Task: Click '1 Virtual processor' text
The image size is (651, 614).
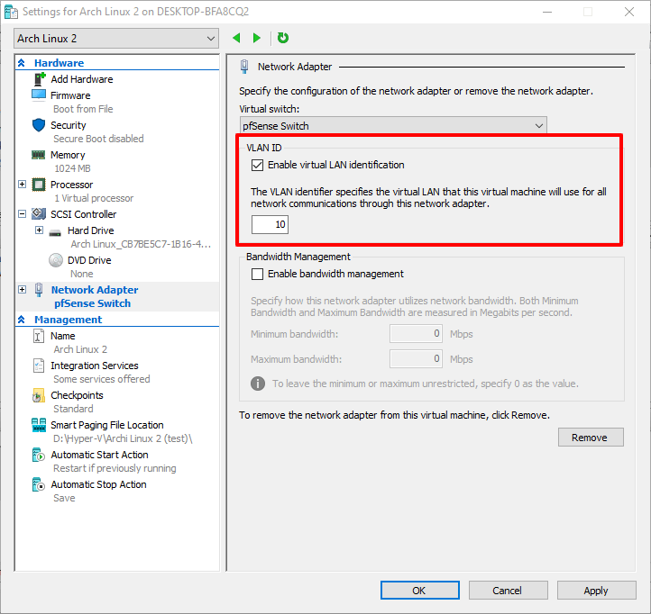Action: (94, 198)
